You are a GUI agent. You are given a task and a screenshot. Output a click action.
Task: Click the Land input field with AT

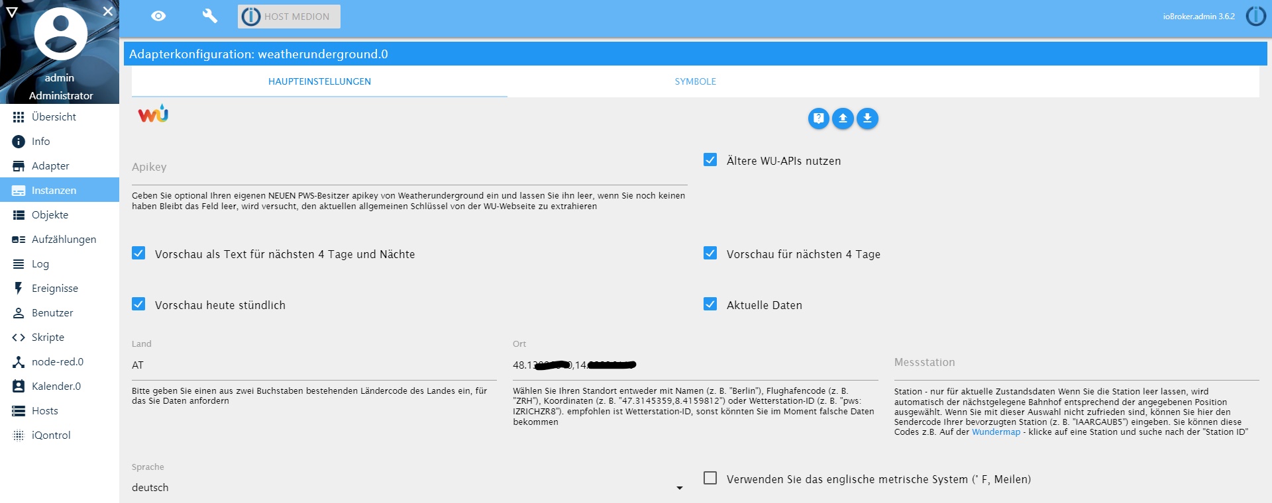tap(314, 365)
